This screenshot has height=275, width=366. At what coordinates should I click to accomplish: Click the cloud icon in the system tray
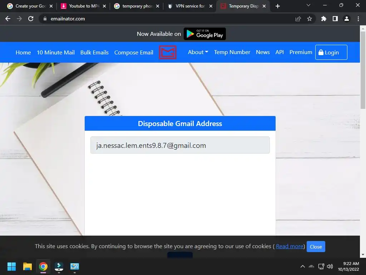311,266
